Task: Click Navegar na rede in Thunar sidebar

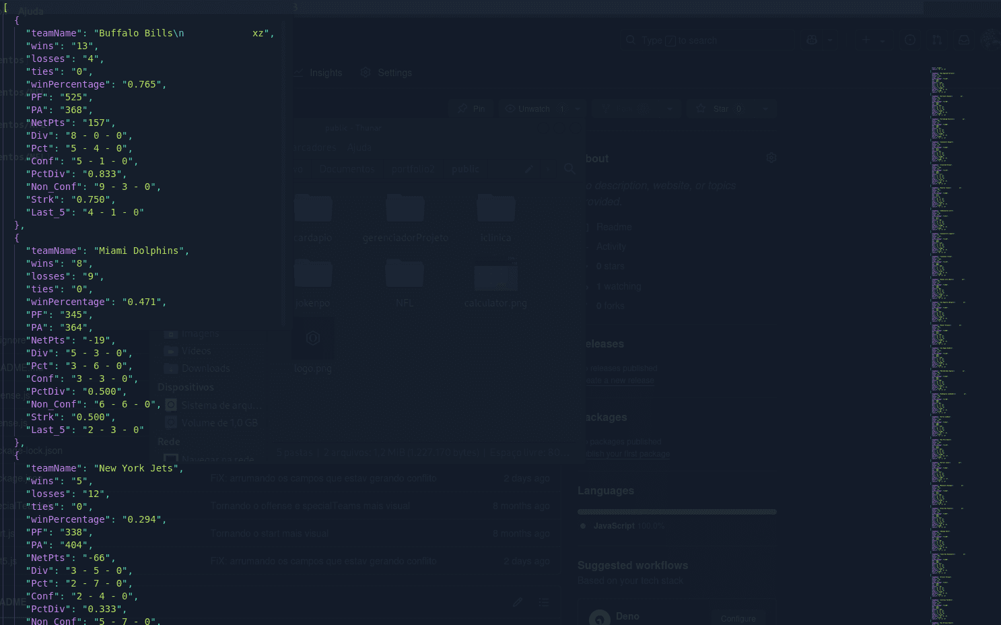Action: tap(210, 460)
